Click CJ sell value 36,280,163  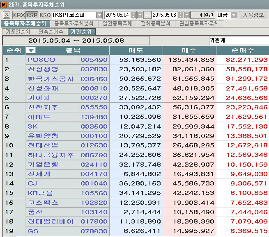point(140,183)
